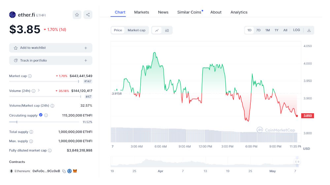Click the Ethereum diamond logo icon
Viewport: 330px width, 185px height.
pyautogui.click(x=11, y=171)
